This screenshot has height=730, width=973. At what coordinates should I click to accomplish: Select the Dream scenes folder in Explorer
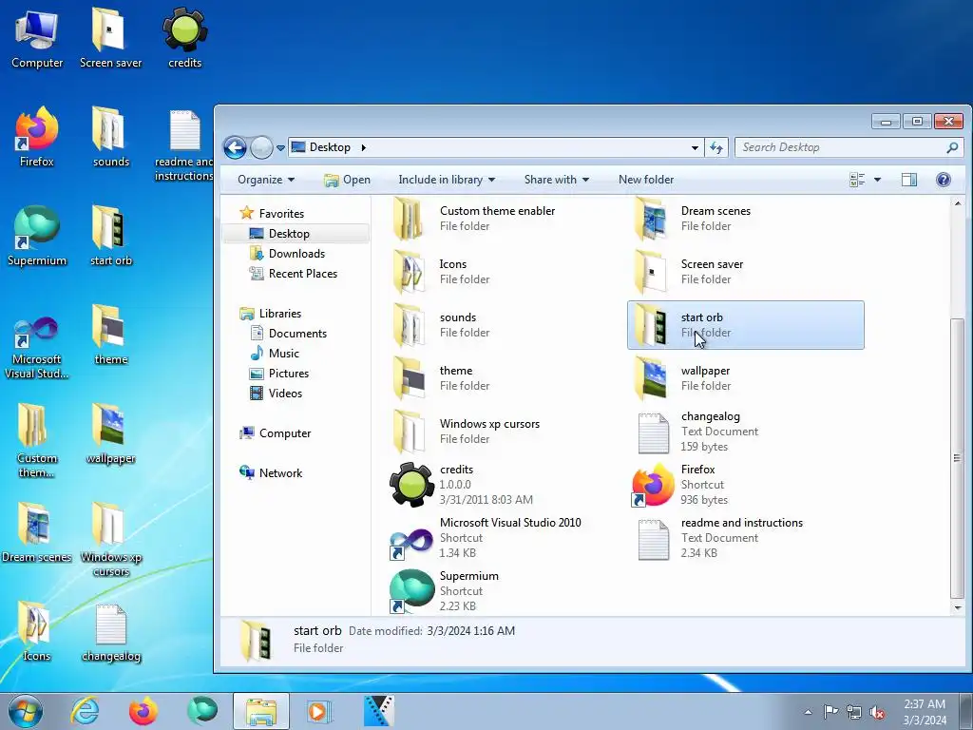(x=745, y=219)
